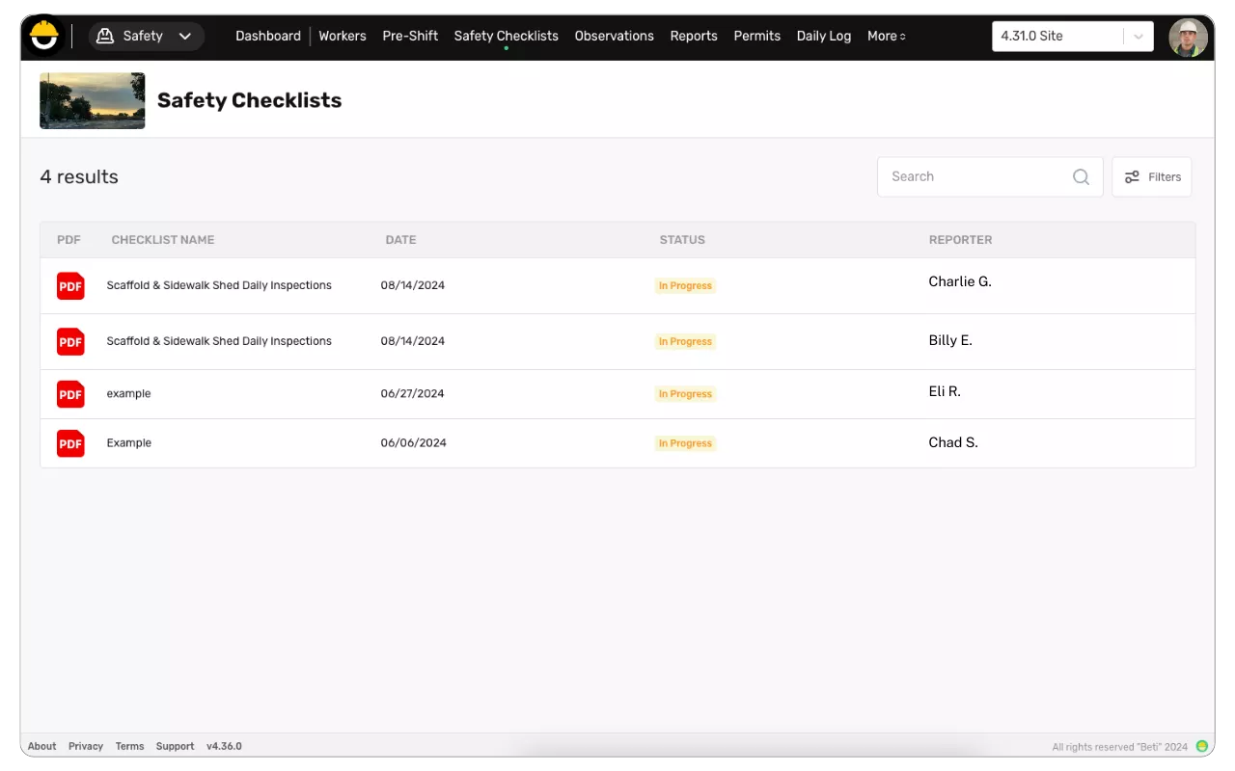Click the search magnifier icon
The height and width of the screenshot is (771, 1235).
(1081, 177)
